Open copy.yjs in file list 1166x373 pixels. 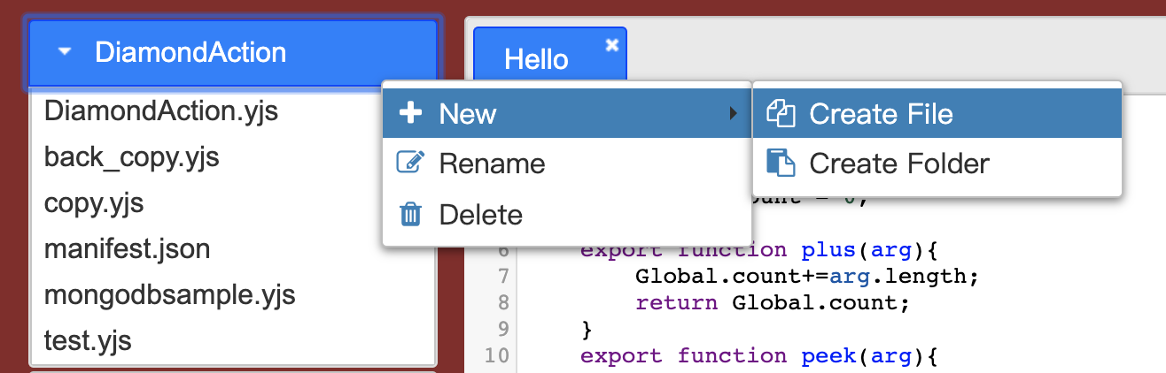94,203
